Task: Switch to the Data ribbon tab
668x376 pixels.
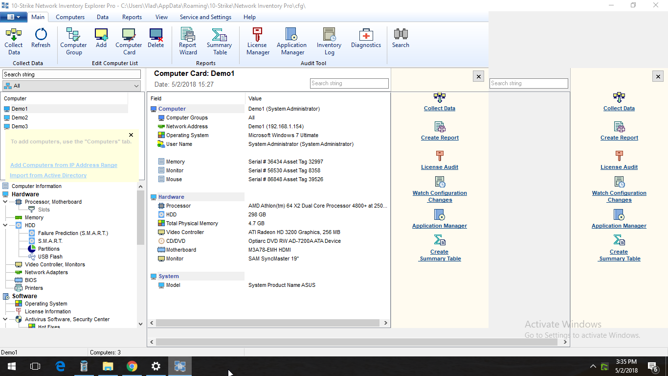Action: pyautogui.click(x=103, y=17)
